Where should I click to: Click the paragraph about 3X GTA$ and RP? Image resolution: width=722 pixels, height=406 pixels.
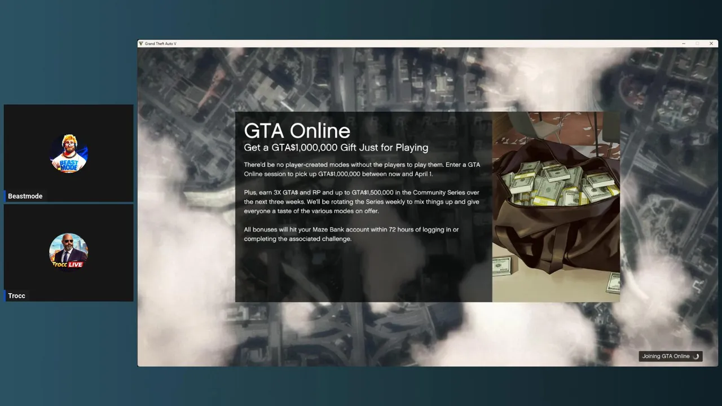point(362,202)
